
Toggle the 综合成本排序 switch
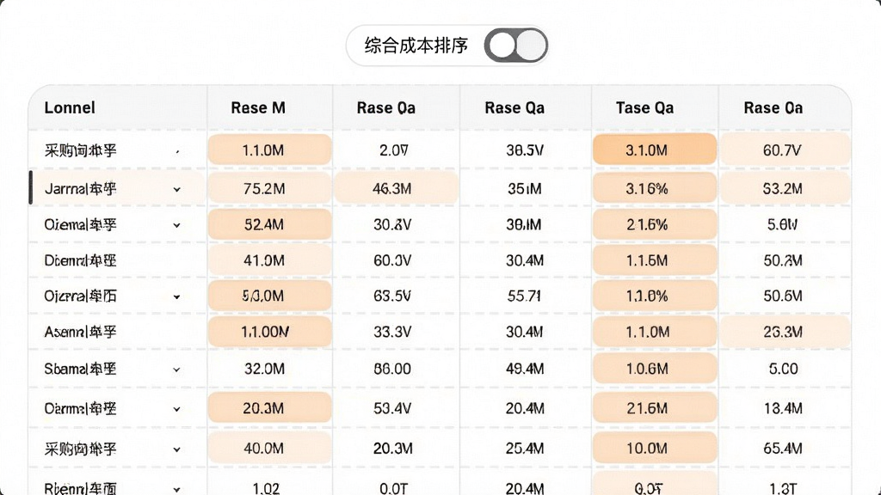[x=516, y=46]
